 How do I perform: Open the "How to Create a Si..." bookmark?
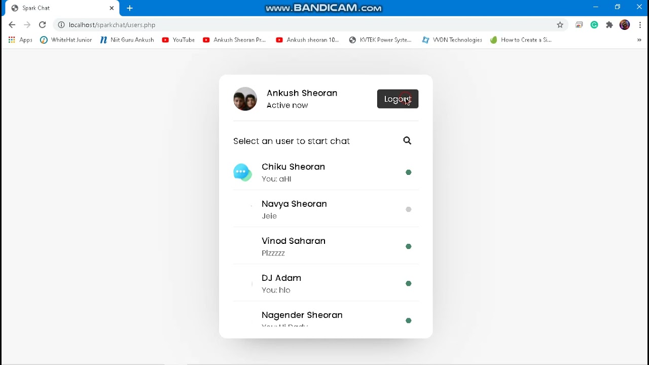point(521,40)
